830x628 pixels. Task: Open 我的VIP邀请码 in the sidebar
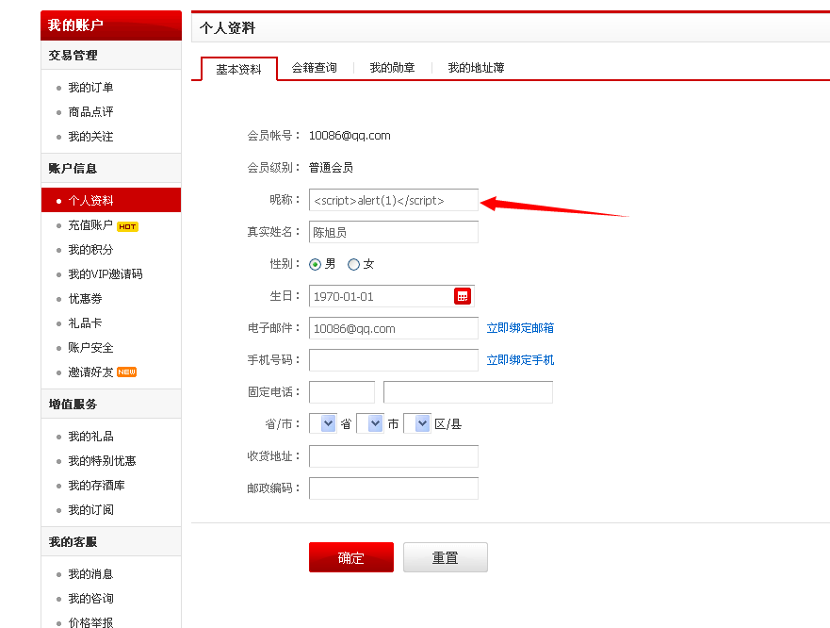point(106,274)
